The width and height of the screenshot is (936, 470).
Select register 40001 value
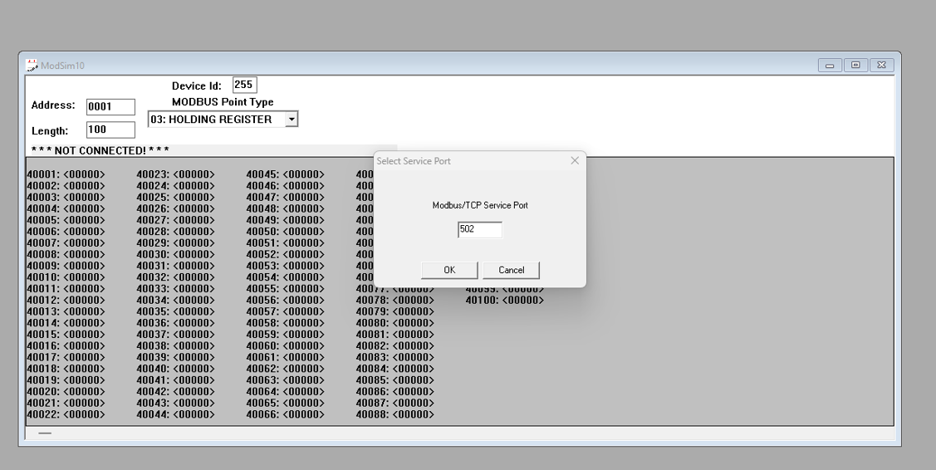[x=84, y=174]
